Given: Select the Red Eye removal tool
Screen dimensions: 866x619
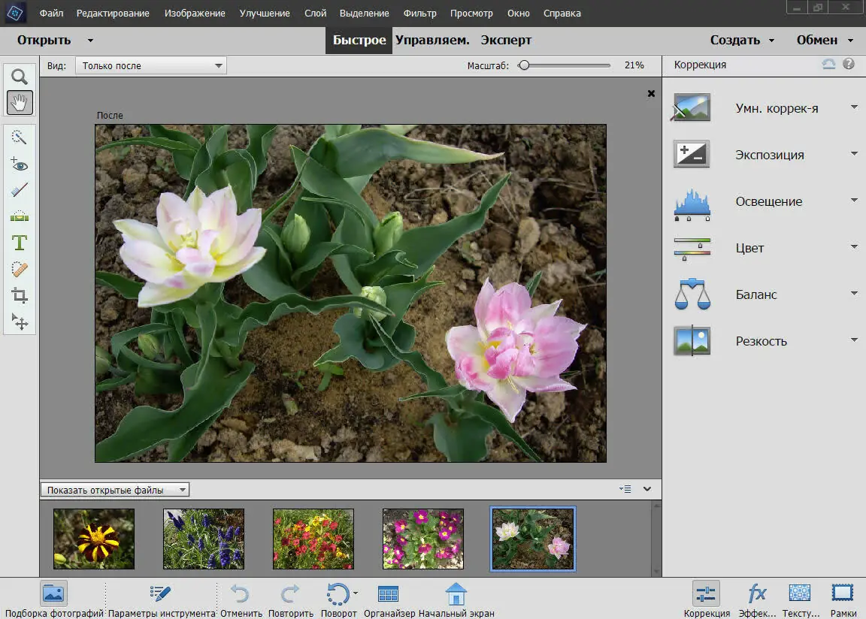Looking at the screenshot, I should coord(20,165).
